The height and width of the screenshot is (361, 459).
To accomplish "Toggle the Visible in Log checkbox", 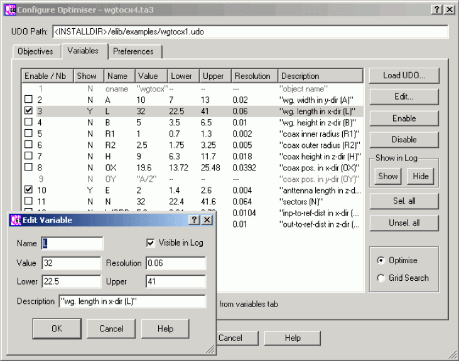I will click(150, 243).
